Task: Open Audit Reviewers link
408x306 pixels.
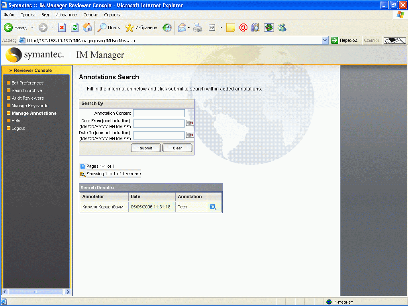Action: coord(28,98)
